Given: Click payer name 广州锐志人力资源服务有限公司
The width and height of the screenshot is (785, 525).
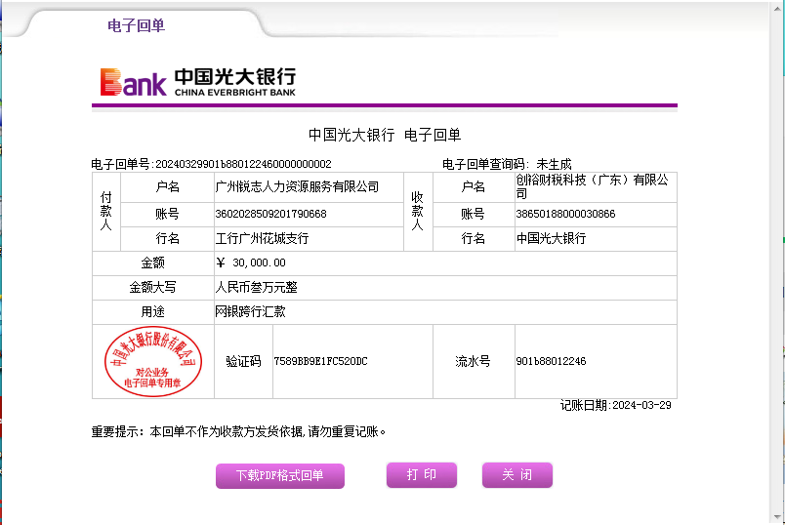Looking at the screenshot, I should 297,186.
